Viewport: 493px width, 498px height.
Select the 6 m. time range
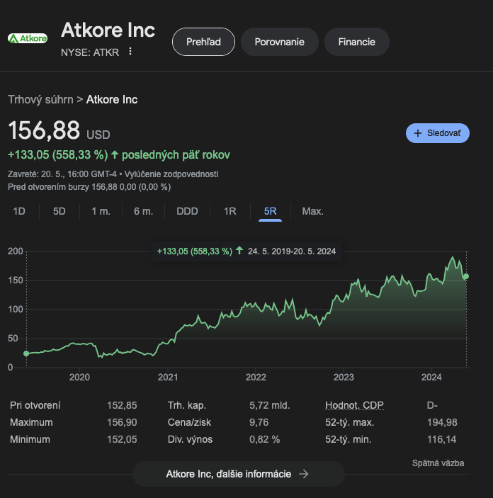click(x=143, y=211)
